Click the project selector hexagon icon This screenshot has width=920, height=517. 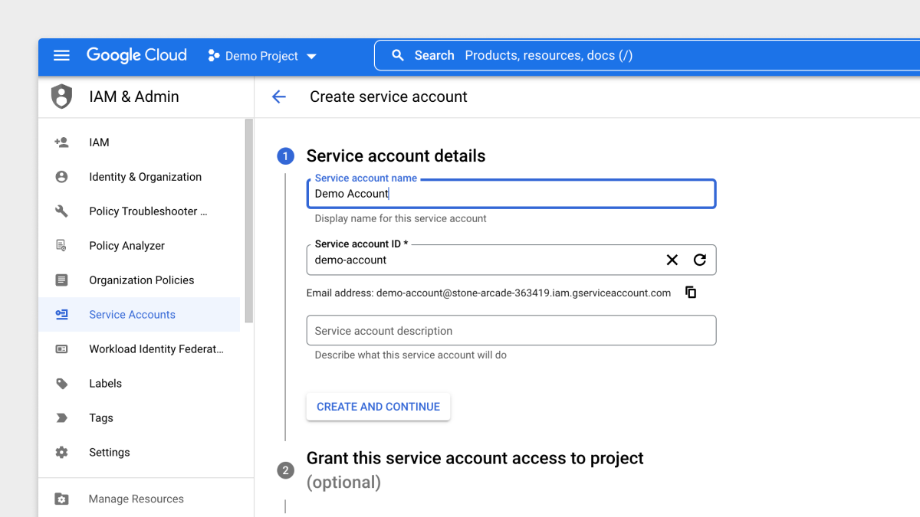point(214,56)
